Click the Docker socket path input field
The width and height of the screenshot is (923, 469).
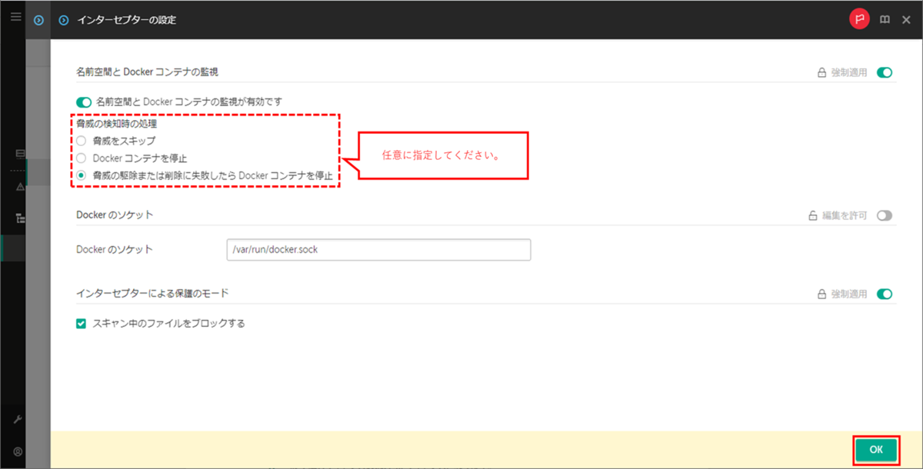tap(378, 249)
